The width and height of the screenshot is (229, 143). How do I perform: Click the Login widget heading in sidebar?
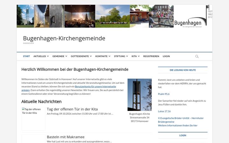pyautogui.click(x=183, y=135)
